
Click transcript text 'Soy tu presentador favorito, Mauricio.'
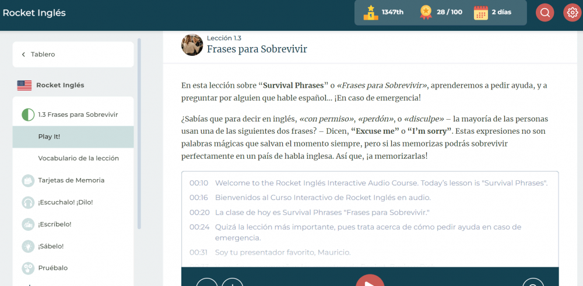283,253
